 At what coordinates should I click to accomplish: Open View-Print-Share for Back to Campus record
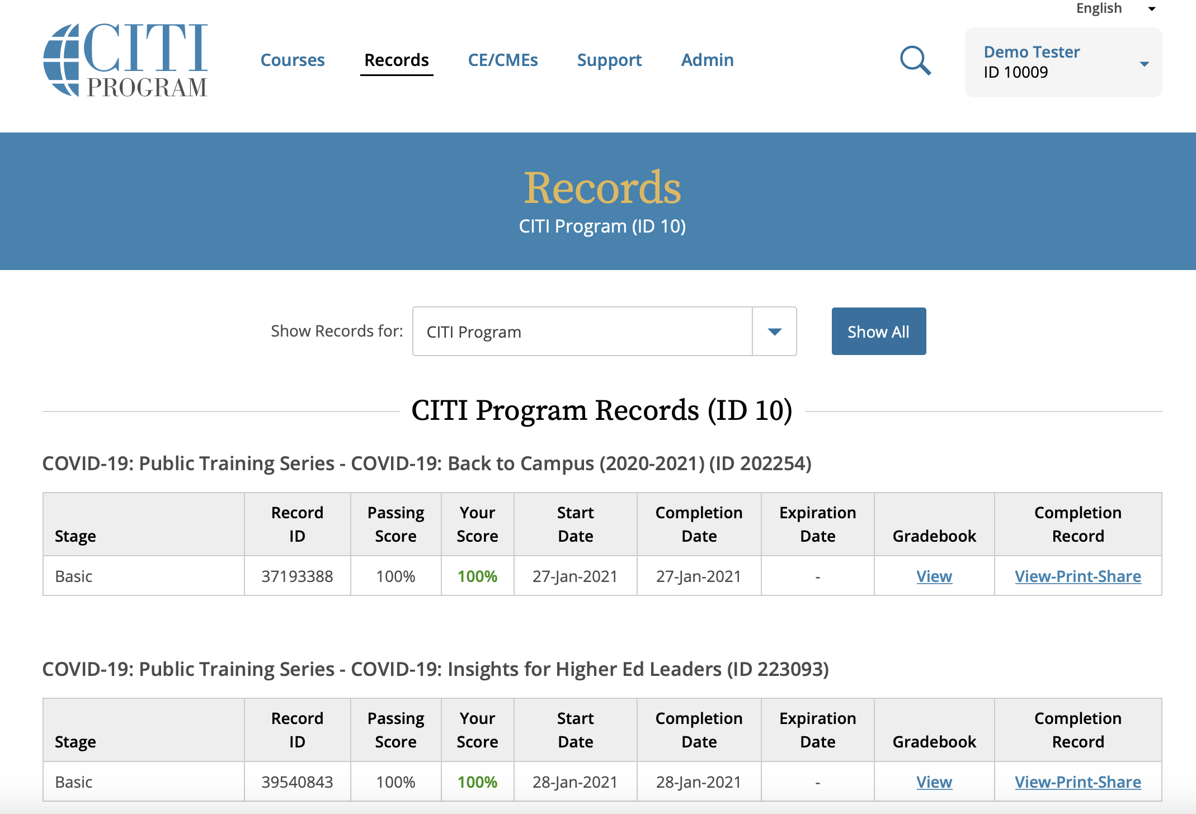pos(1077,576)
